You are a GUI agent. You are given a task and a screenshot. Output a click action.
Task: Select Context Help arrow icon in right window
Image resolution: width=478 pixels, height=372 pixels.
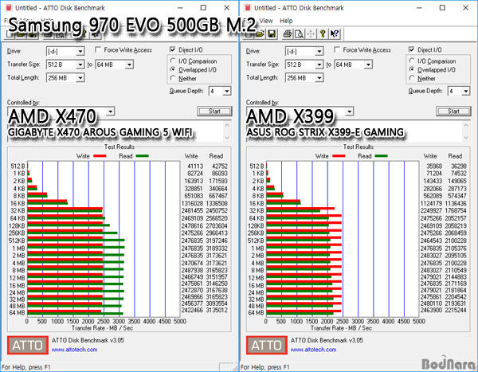[335, 34]
